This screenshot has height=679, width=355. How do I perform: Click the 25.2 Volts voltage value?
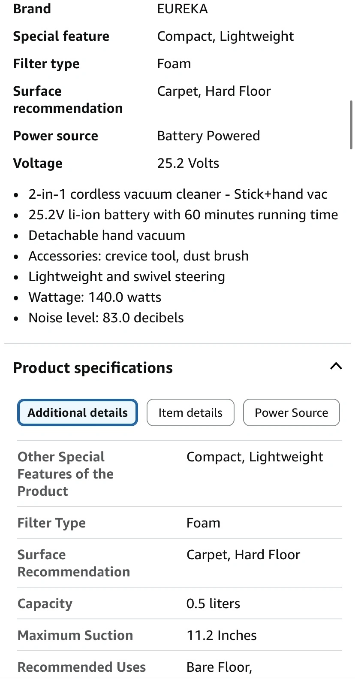(188, 164)
